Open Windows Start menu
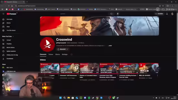 pyautogui.click(x=61, y=98)
